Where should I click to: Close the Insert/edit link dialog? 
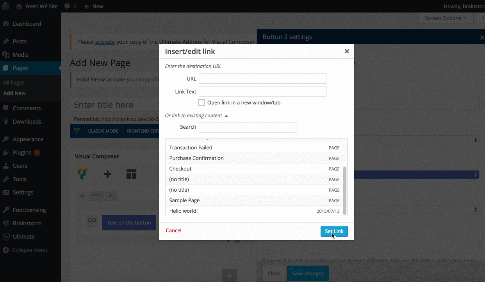point(347,51)
